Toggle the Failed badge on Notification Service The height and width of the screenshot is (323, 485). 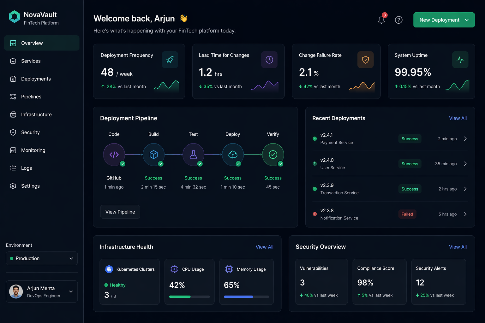click(x=407, y=214)
